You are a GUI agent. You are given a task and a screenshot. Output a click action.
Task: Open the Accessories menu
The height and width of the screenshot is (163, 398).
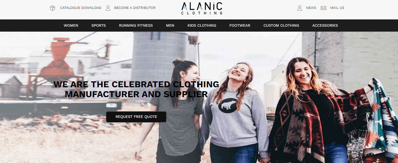(325, 25)
